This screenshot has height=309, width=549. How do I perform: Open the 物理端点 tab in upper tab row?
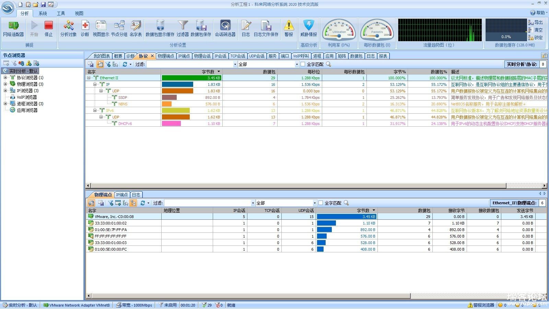pyautogui.click(x=166, y=56)
